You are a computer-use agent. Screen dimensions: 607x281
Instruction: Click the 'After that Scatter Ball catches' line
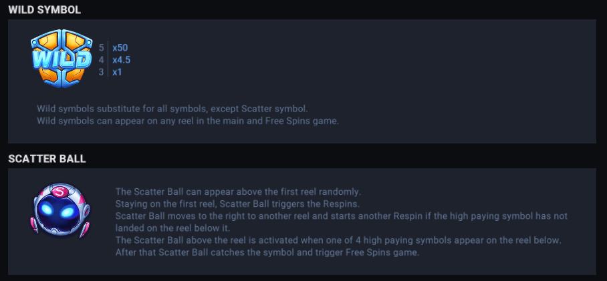(267, 252)
